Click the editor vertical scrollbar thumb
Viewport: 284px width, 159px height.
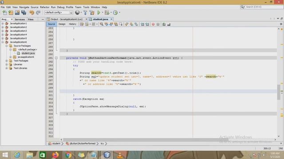tap(279, 92)
